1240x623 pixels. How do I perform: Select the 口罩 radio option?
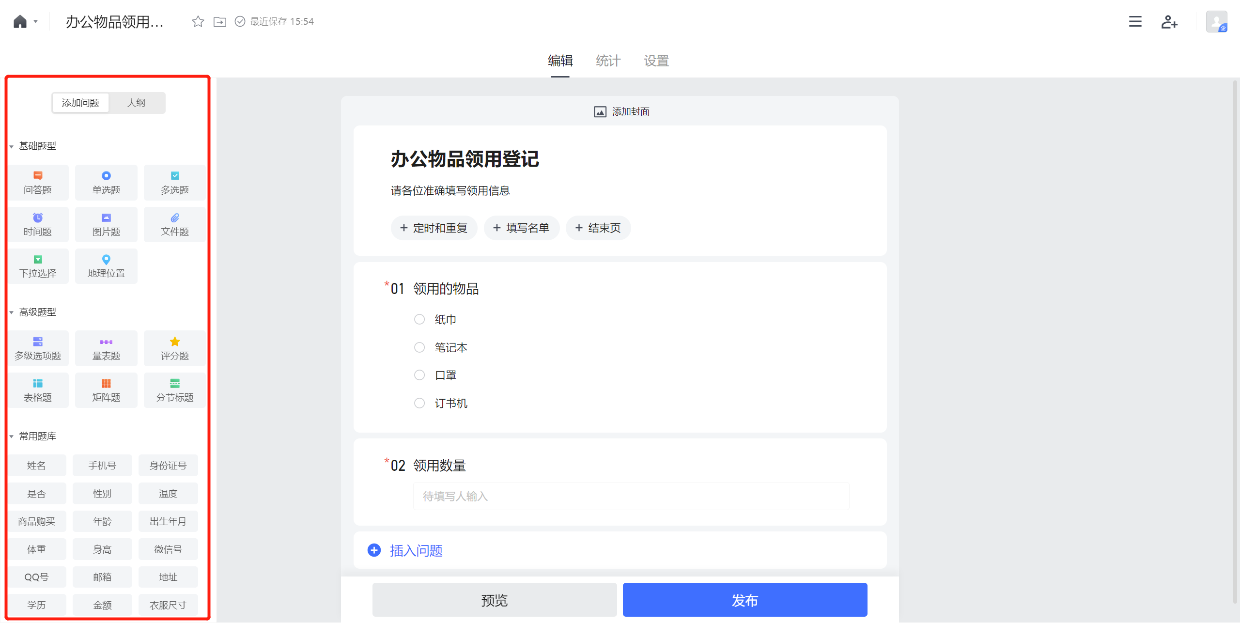point(419,375)
